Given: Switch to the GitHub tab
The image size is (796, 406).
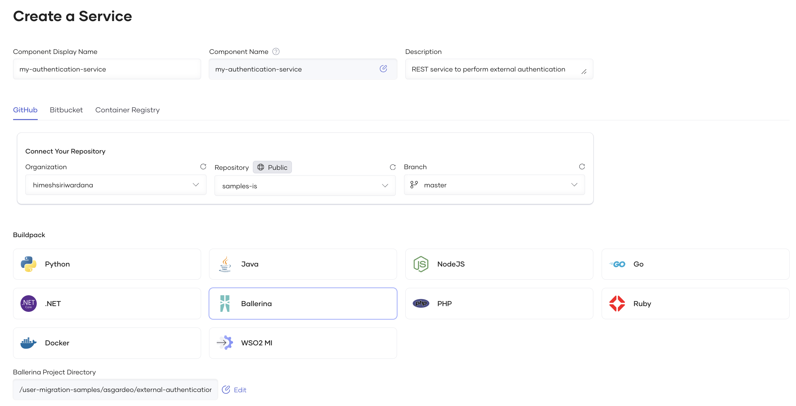Looking at the screenshot, I should coord(25,110).
